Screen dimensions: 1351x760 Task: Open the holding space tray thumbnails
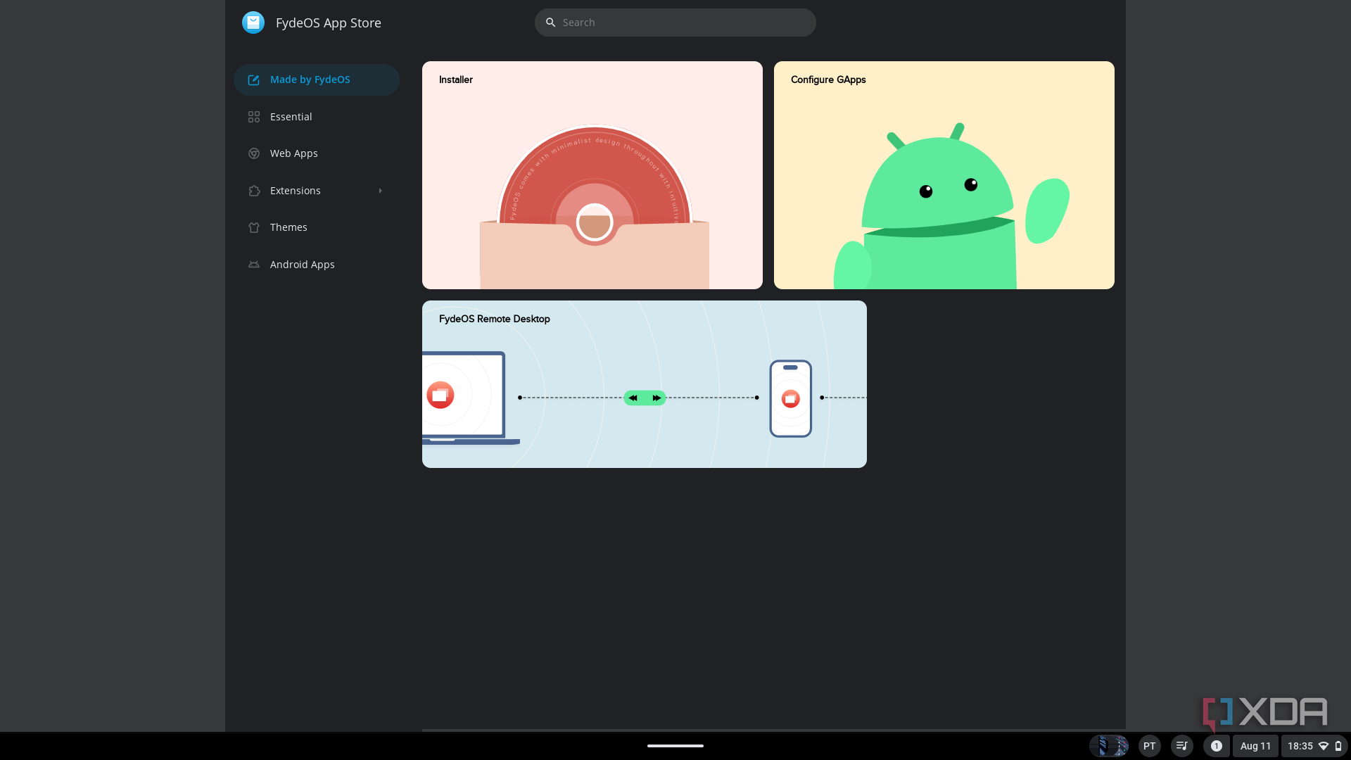tap(1109, 746)
